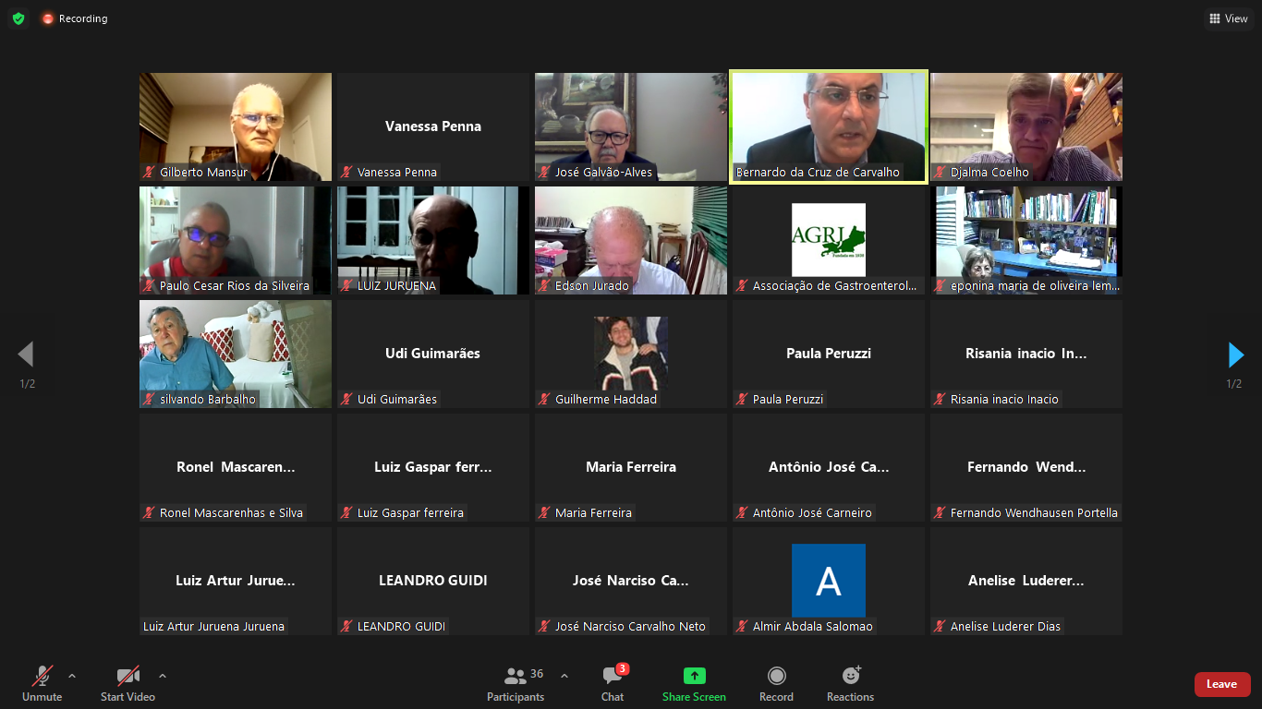Open the Participants panel
The height and width of the screenshot is (709, 1262).
tap(516, 684)
